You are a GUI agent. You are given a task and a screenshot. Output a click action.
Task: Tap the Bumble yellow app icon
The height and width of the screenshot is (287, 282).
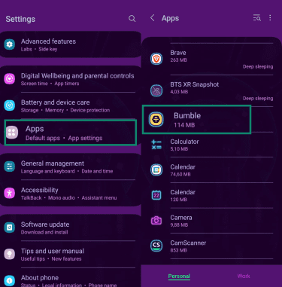coord(156,119)
